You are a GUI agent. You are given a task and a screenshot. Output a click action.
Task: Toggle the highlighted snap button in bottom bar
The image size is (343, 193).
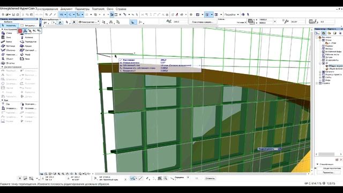click(132, 179)
